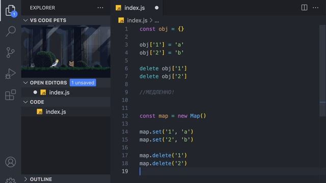Click the breadcrumb ellipsis symbol
This screenshot has width=326, height=183.
(157, 21)
